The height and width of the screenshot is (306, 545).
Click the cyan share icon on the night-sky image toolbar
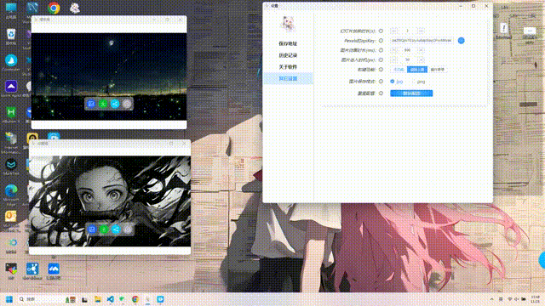(x=115, y=104)
